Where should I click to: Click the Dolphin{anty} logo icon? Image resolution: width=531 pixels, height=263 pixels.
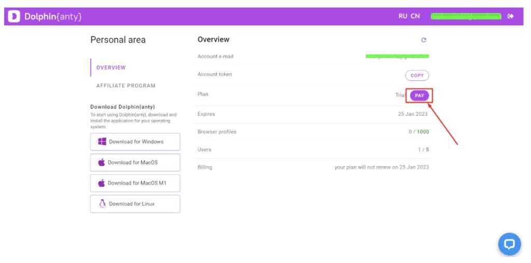click(14, 17)
